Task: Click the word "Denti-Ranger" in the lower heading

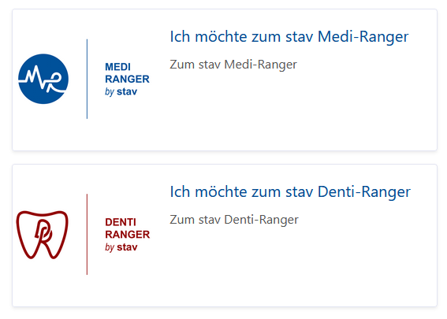Action: pos(364,192)
